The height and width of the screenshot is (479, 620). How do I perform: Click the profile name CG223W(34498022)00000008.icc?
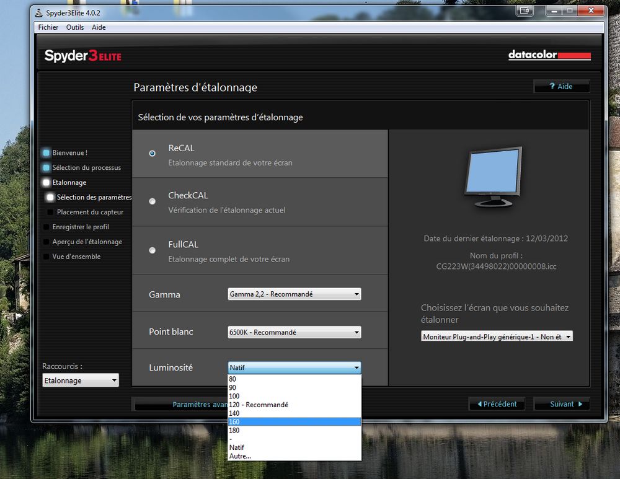(x=496, y=266)
